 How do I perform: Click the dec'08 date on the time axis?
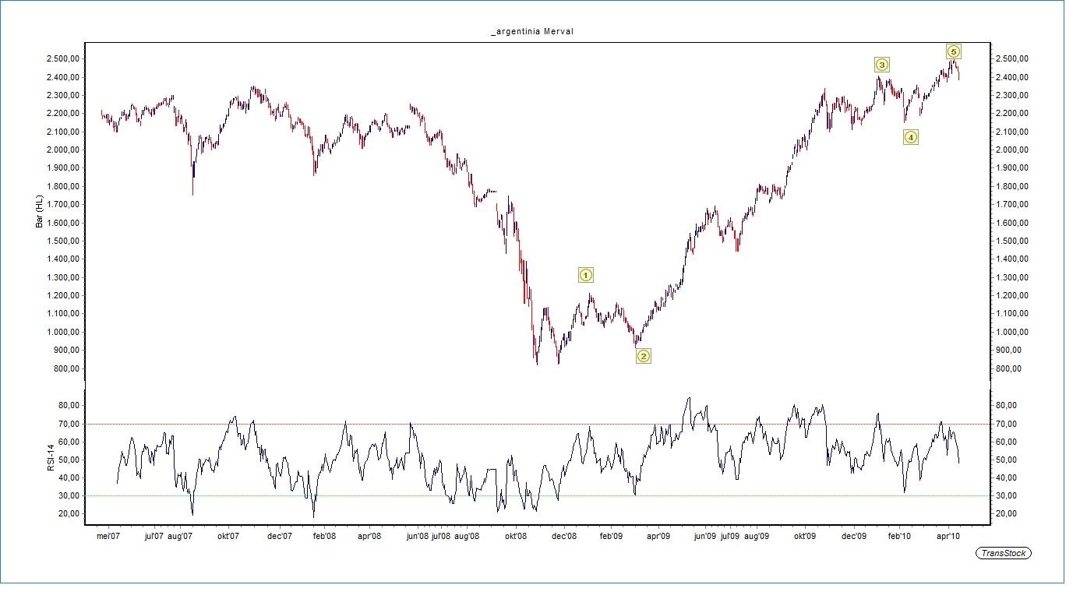(x=564, y=536)
